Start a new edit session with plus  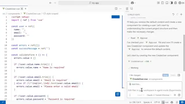[181, 14]
